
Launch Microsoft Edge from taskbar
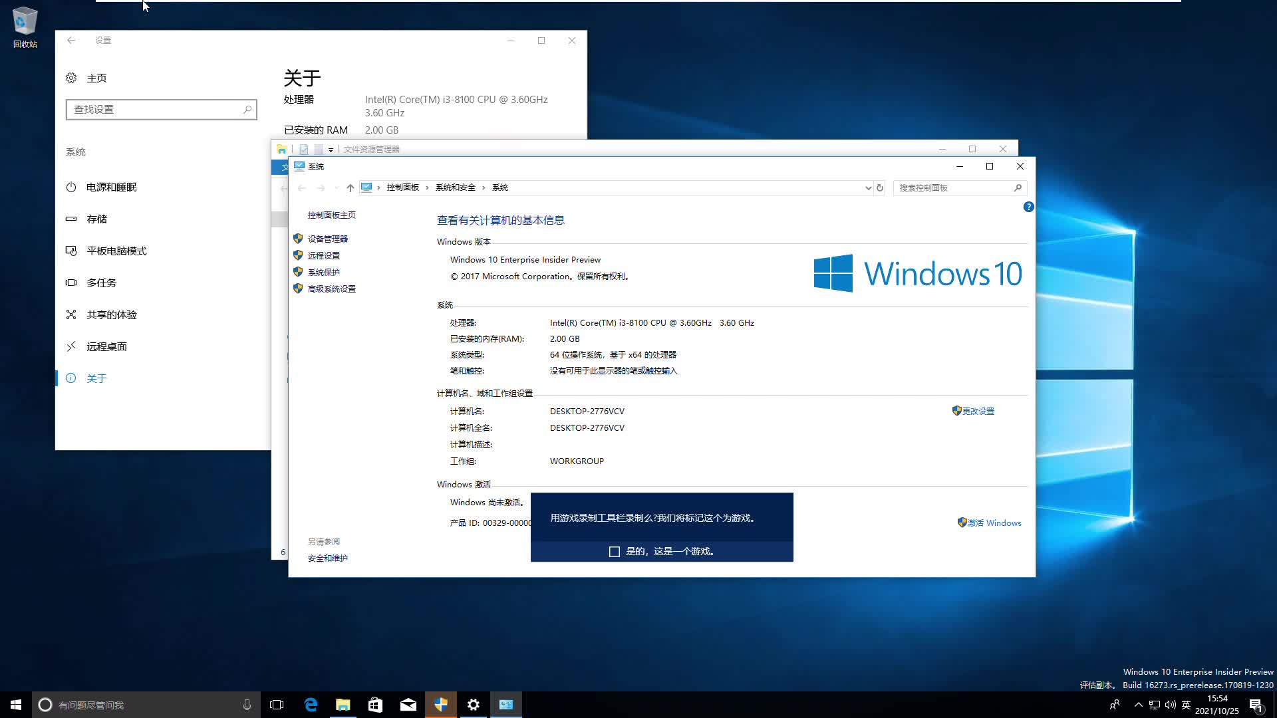click(x=310, y=705)
